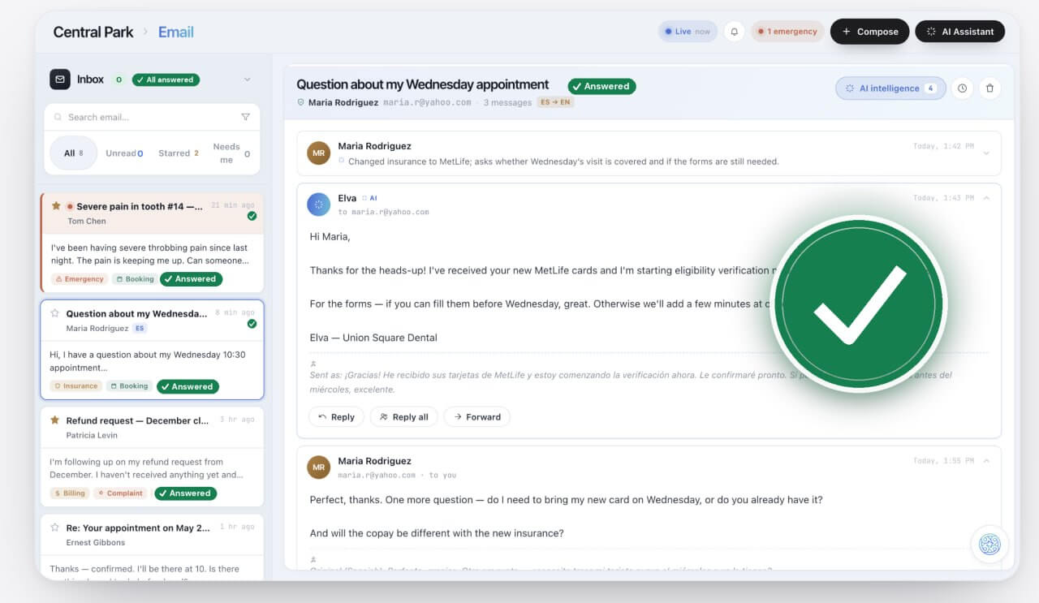Screen dimensions: 1039x603
Task: Click the 1 emergency alert pill
Action: point(787,32)
